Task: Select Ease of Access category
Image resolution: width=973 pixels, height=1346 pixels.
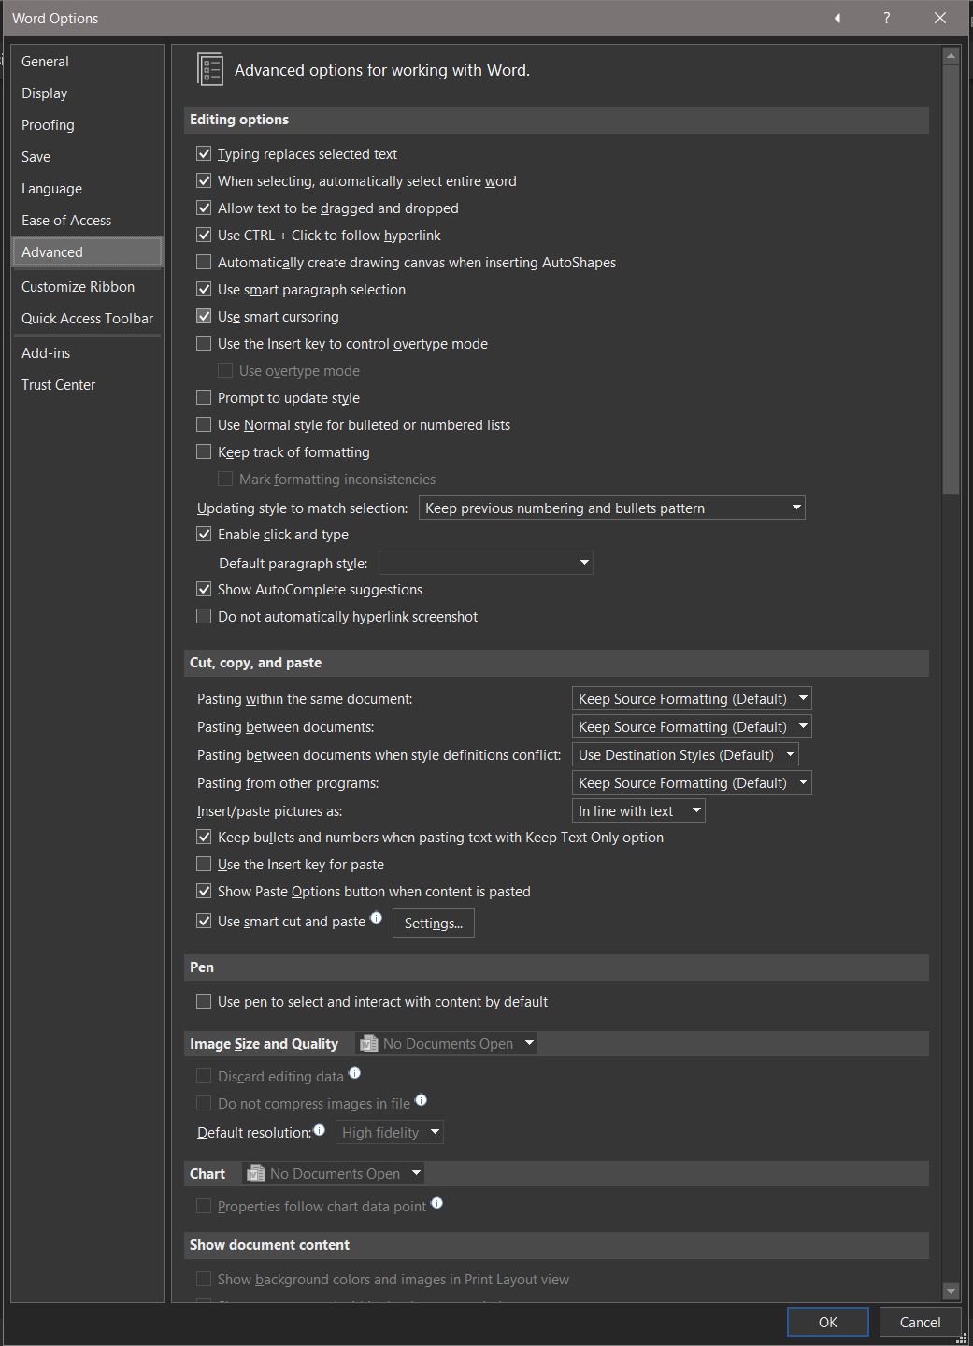Action: [x=87, y=220]
